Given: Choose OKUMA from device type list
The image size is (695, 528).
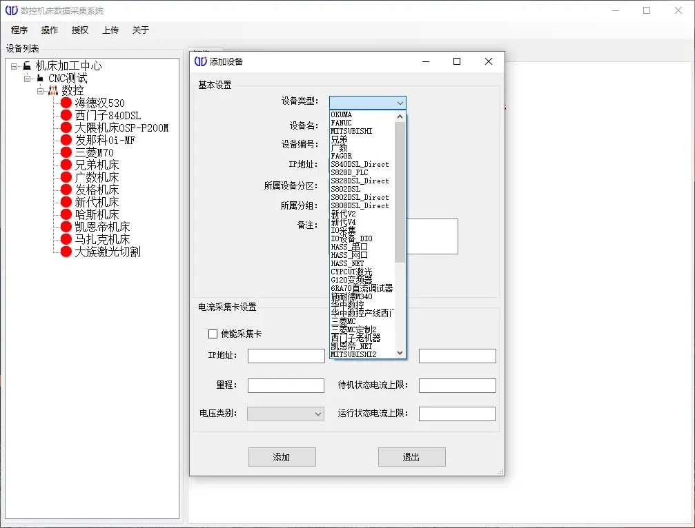Looking at the screenshot, I should point(342,114).
